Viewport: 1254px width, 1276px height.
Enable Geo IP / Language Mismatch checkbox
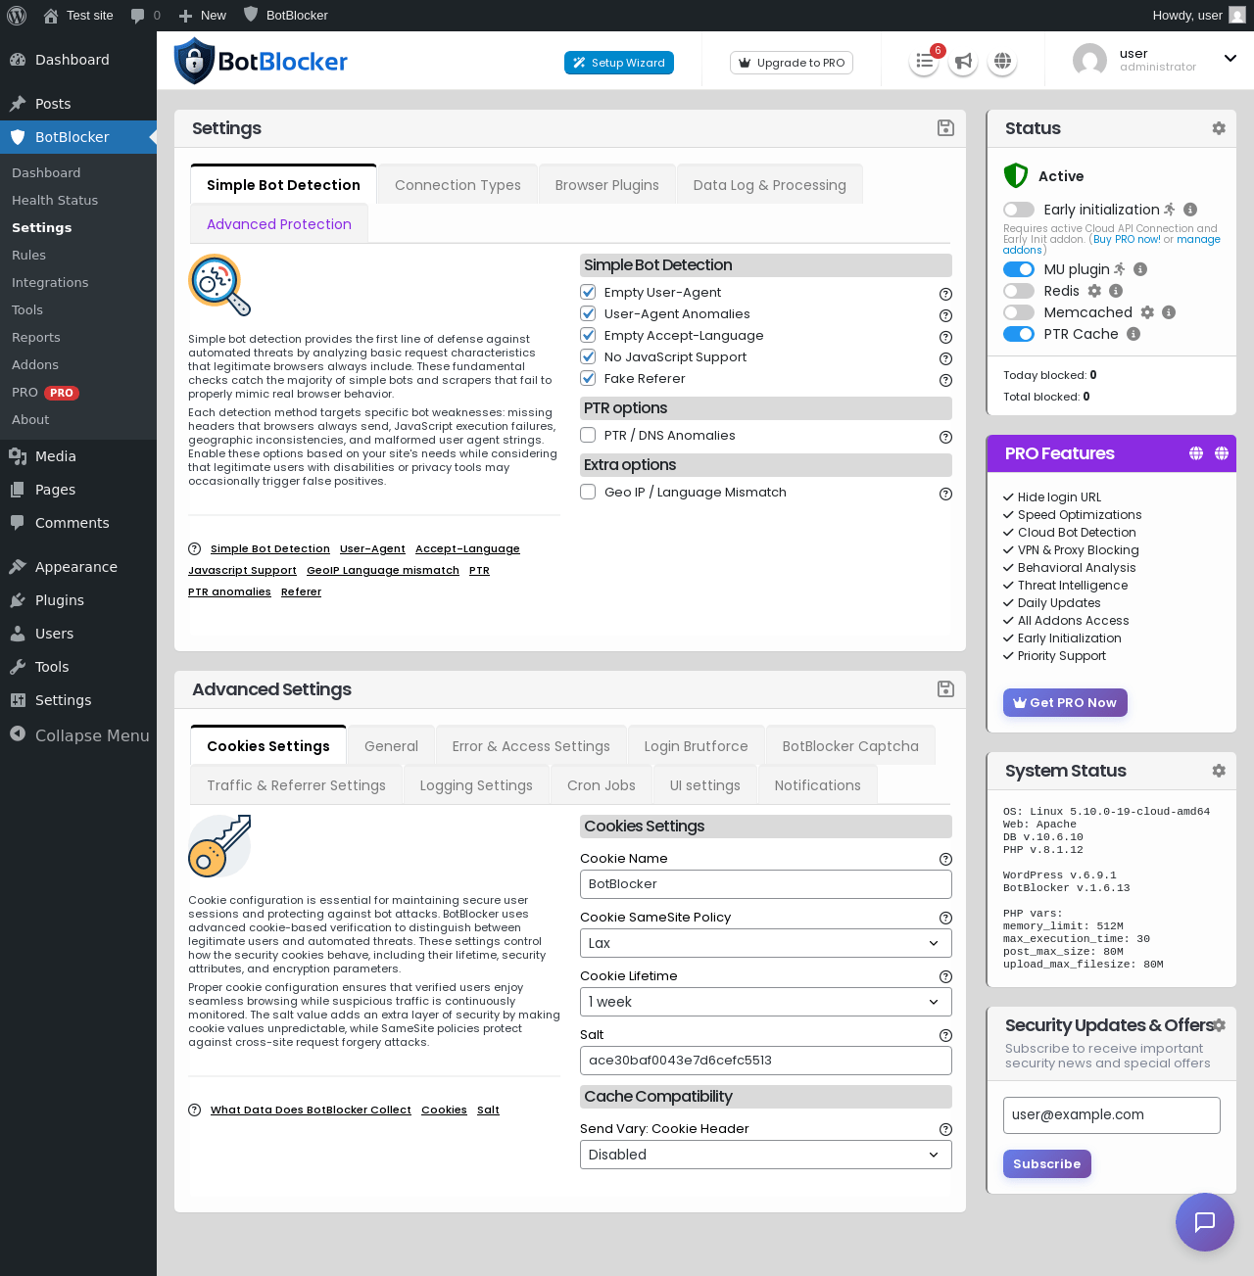[x=588, y=492]
